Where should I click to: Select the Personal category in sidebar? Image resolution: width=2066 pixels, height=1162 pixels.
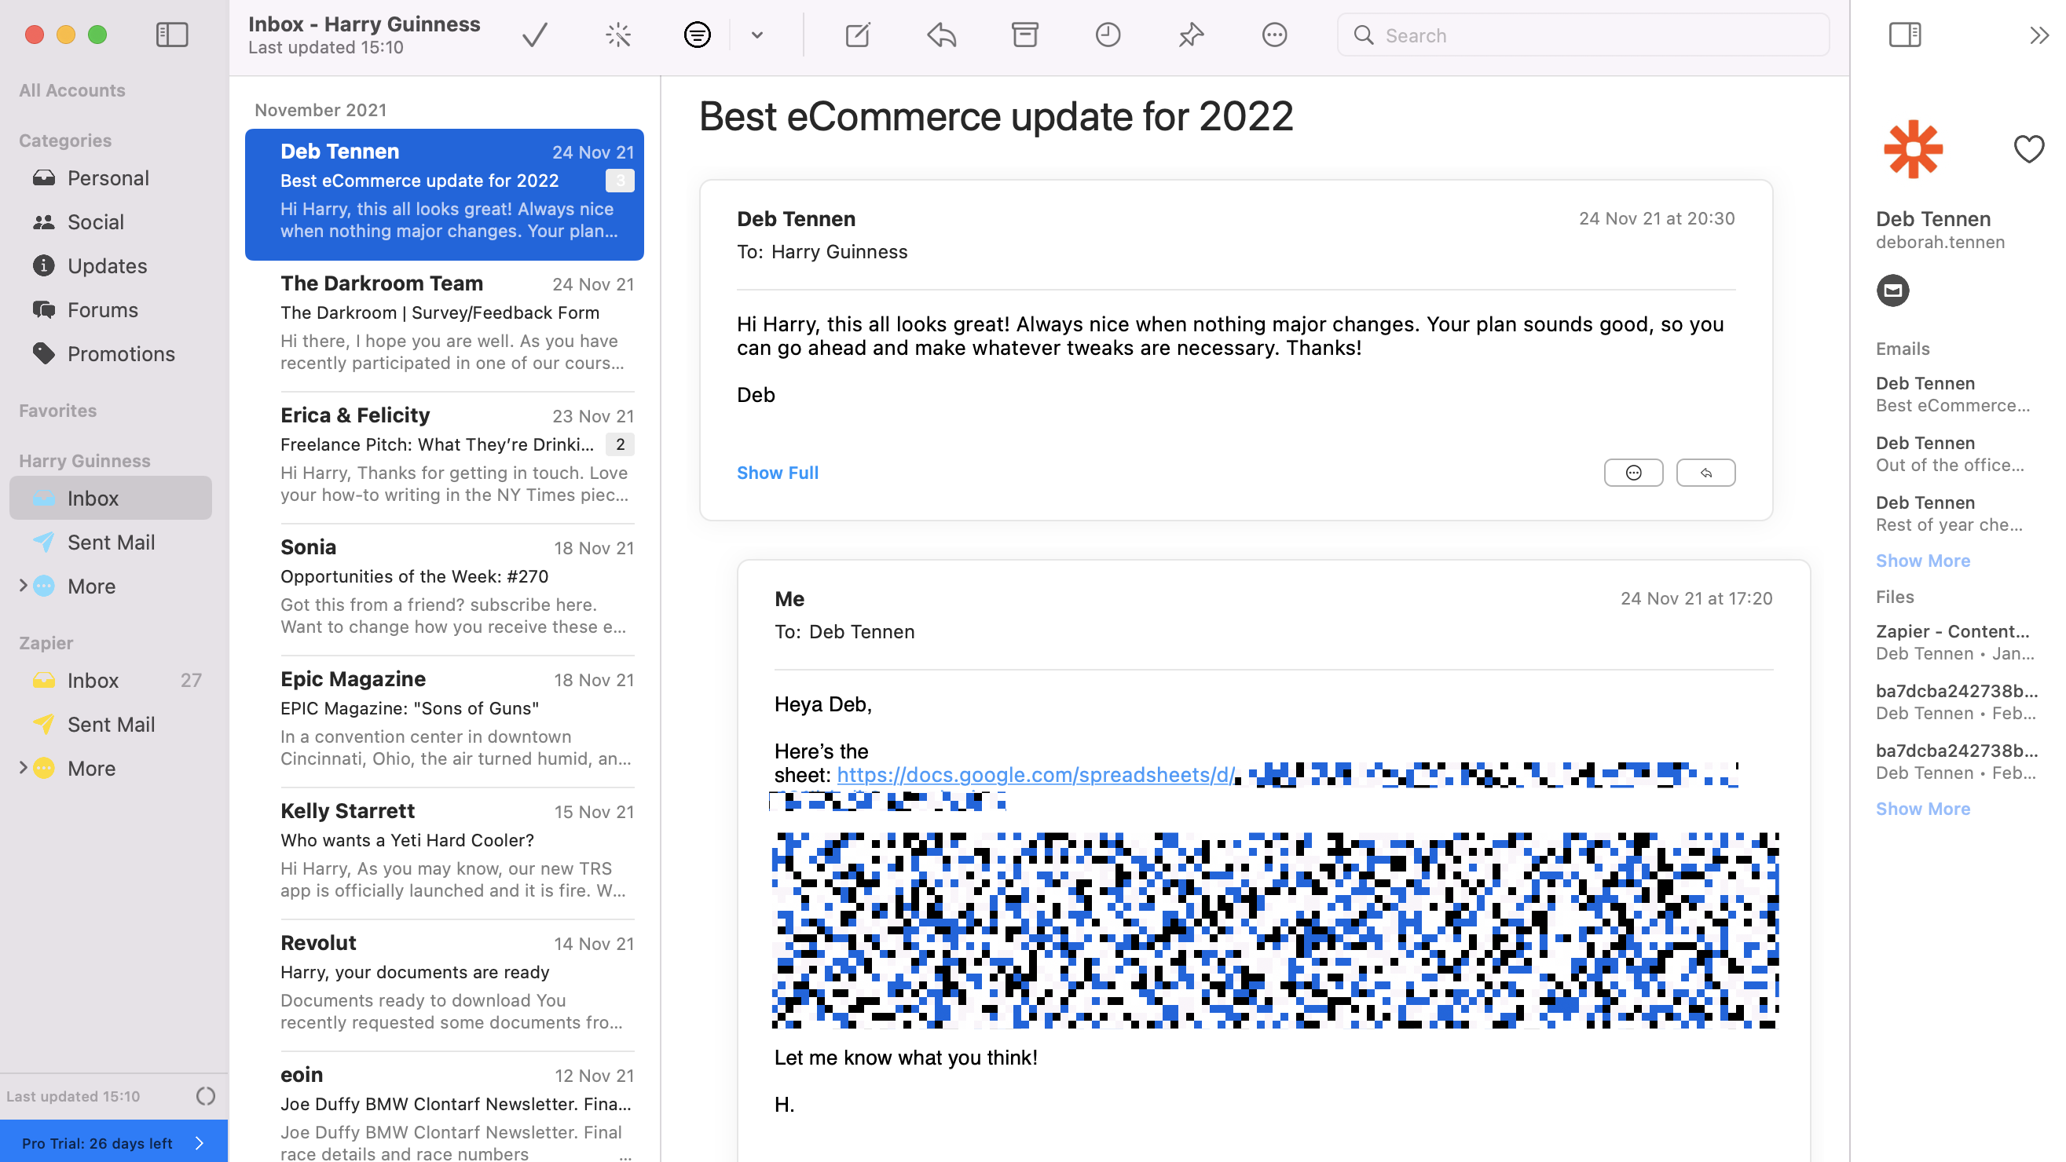(108, 177)
